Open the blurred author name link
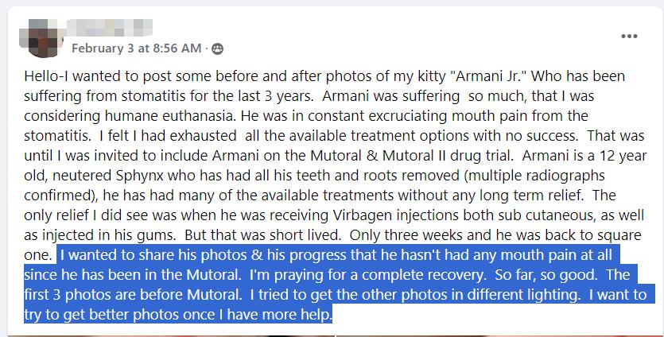This screenshot has height=337, width=664. pos(110,28)
